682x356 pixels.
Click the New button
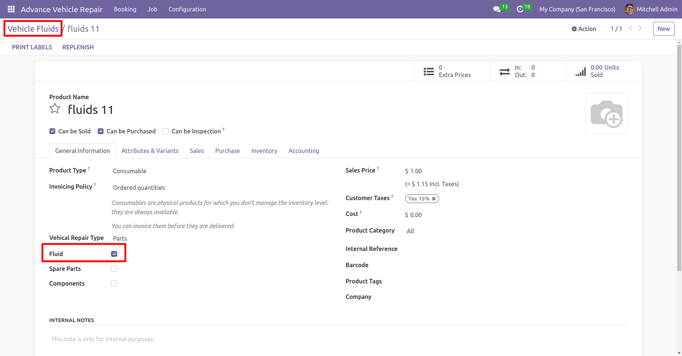(664, 29)
